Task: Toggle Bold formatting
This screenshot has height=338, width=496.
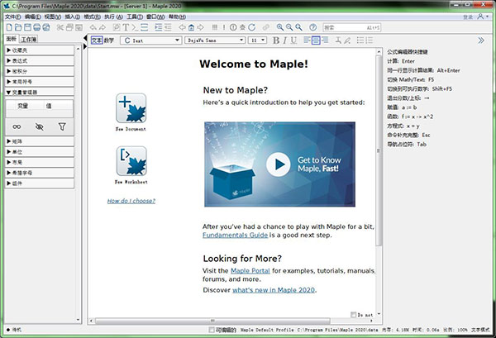Action: point(276,40)
